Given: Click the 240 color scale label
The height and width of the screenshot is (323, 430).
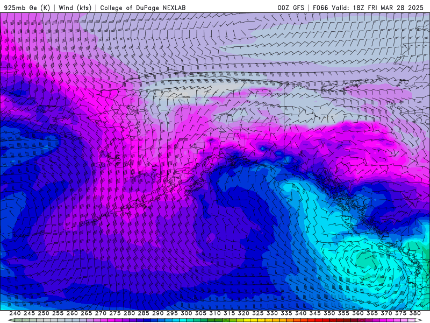Looking at the screenshot, I should tap(15, 313).
